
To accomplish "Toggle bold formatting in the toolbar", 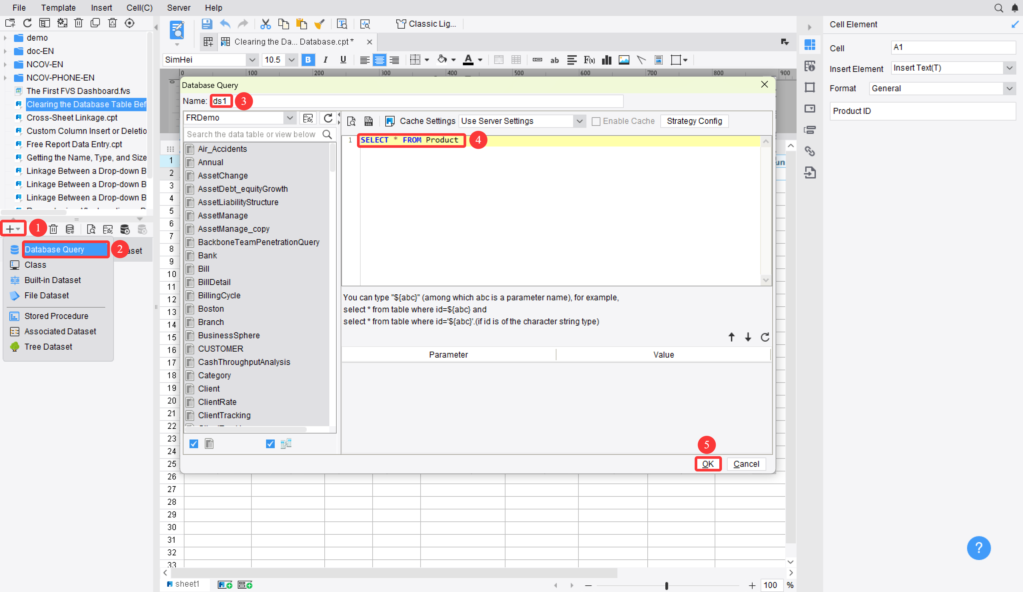I will click(308, 60).
